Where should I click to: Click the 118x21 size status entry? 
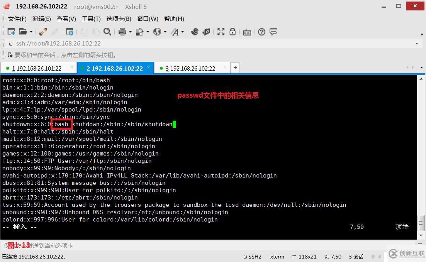304,257
